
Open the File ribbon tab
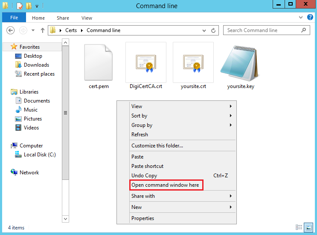[14, 18]
